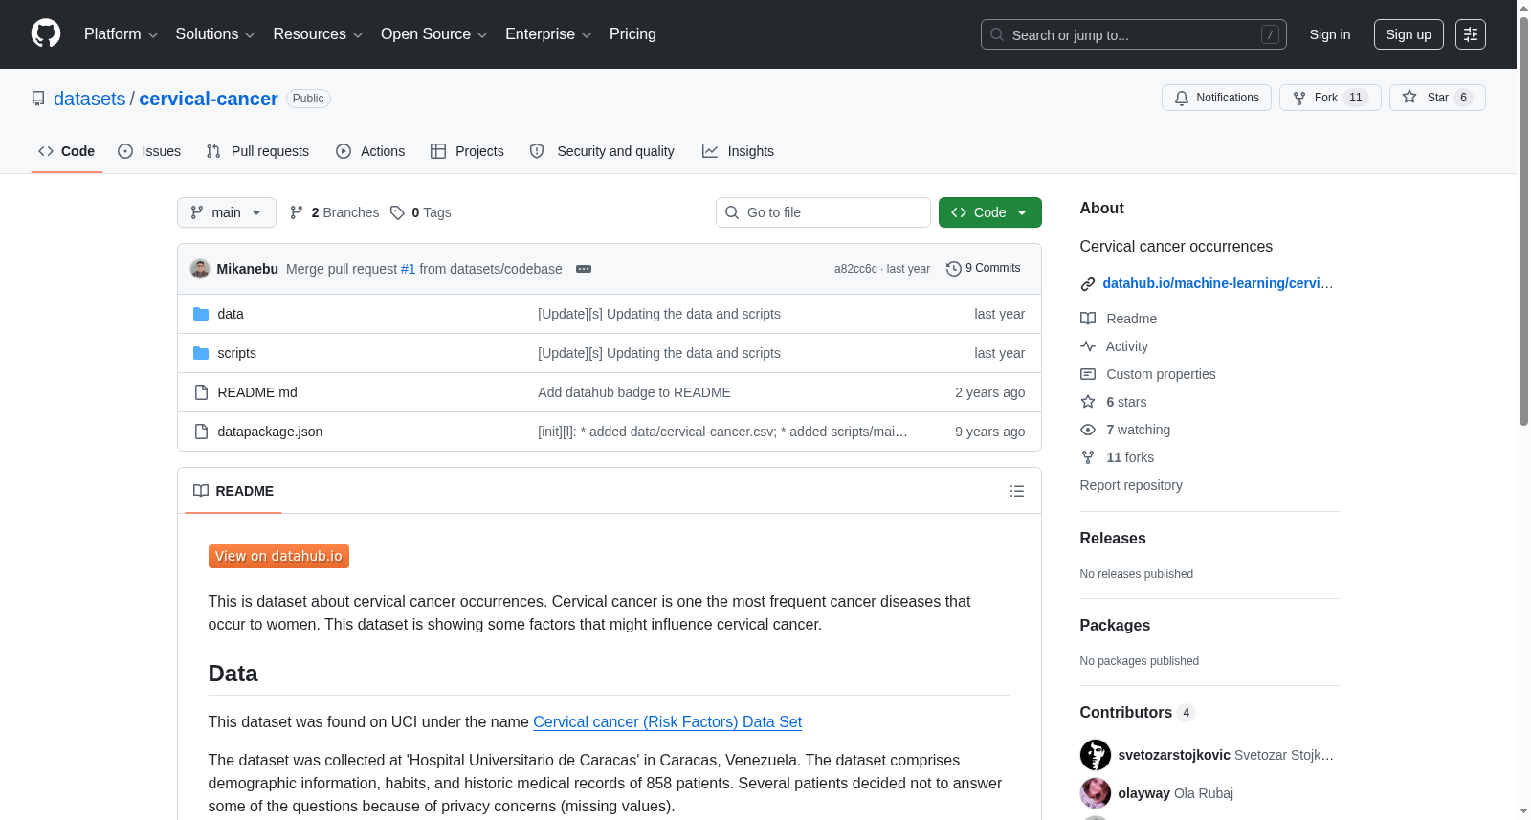Viewport: 1531px width, 820px height.
Task: Open the Pull requests tab
Action: click(x=257, y=151)
